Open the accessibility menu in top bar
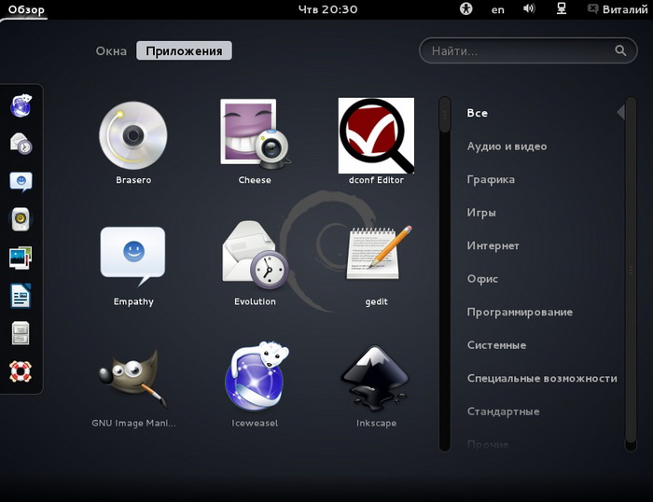Screen dimensions: 653x502 466,9
